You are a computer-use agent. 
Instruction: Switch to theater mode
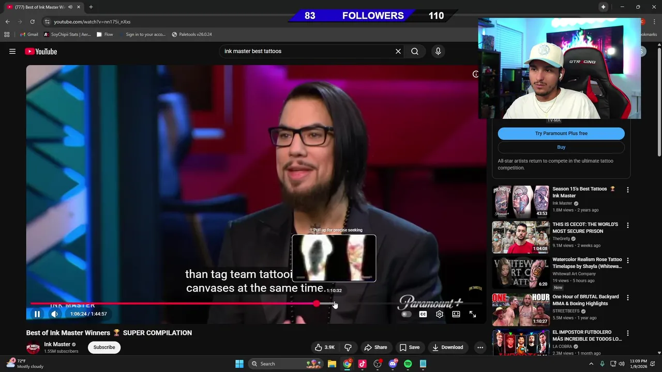click(x=456, y=314)
